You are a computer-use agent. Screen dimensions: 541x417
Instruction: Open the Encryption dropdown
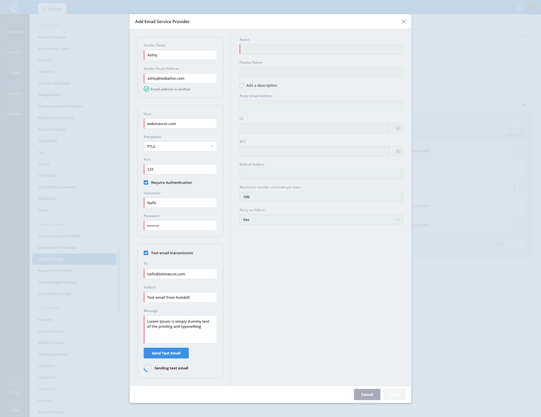180,146
